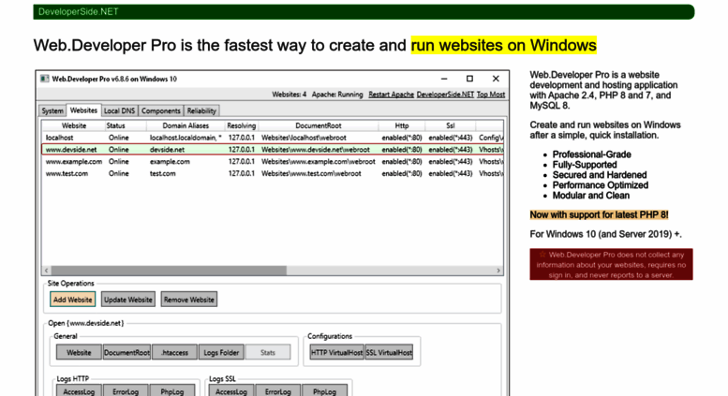728x396 pixels.
Task: Sort by the Ssl column header
Action: pyautogui.click(x=451, y=125)
